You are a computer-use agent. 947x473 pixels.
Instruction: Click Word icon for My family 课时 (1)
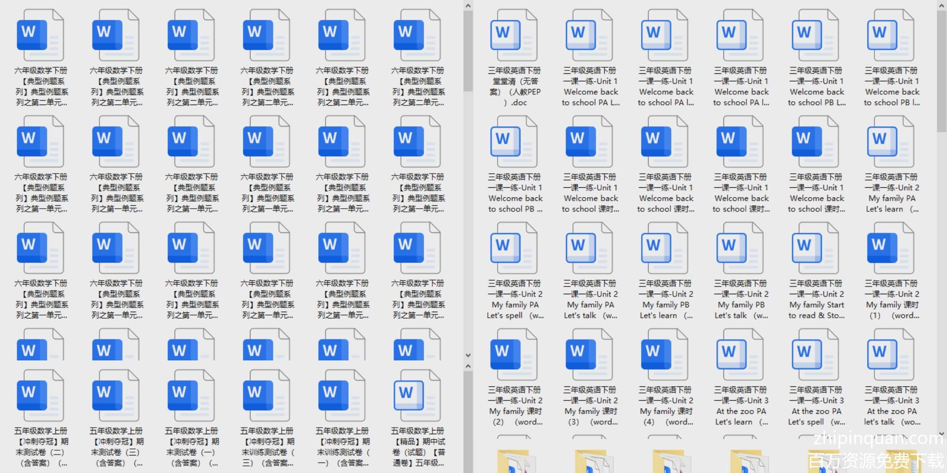(890, 248)
